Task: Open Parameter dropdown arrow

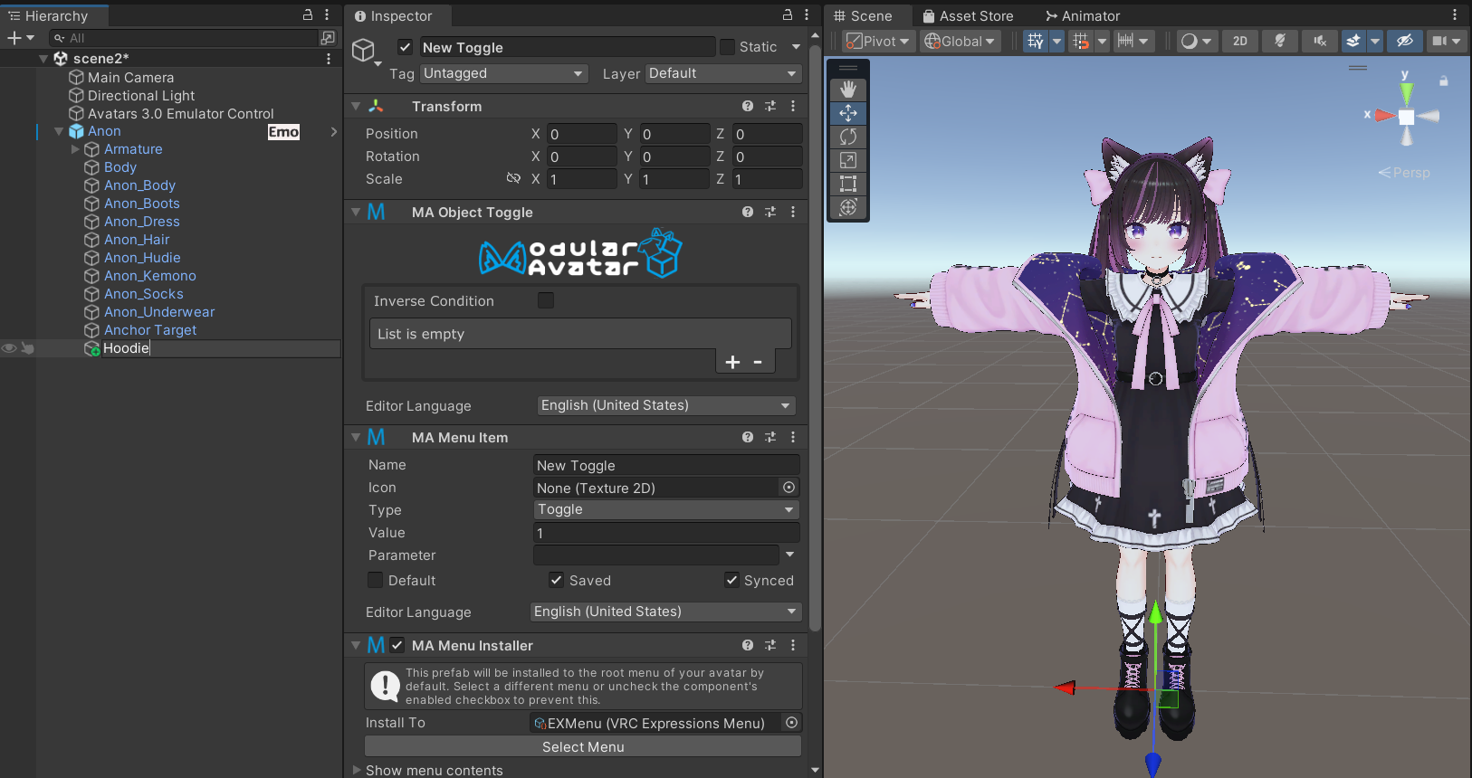Action: tap(790, 555)
